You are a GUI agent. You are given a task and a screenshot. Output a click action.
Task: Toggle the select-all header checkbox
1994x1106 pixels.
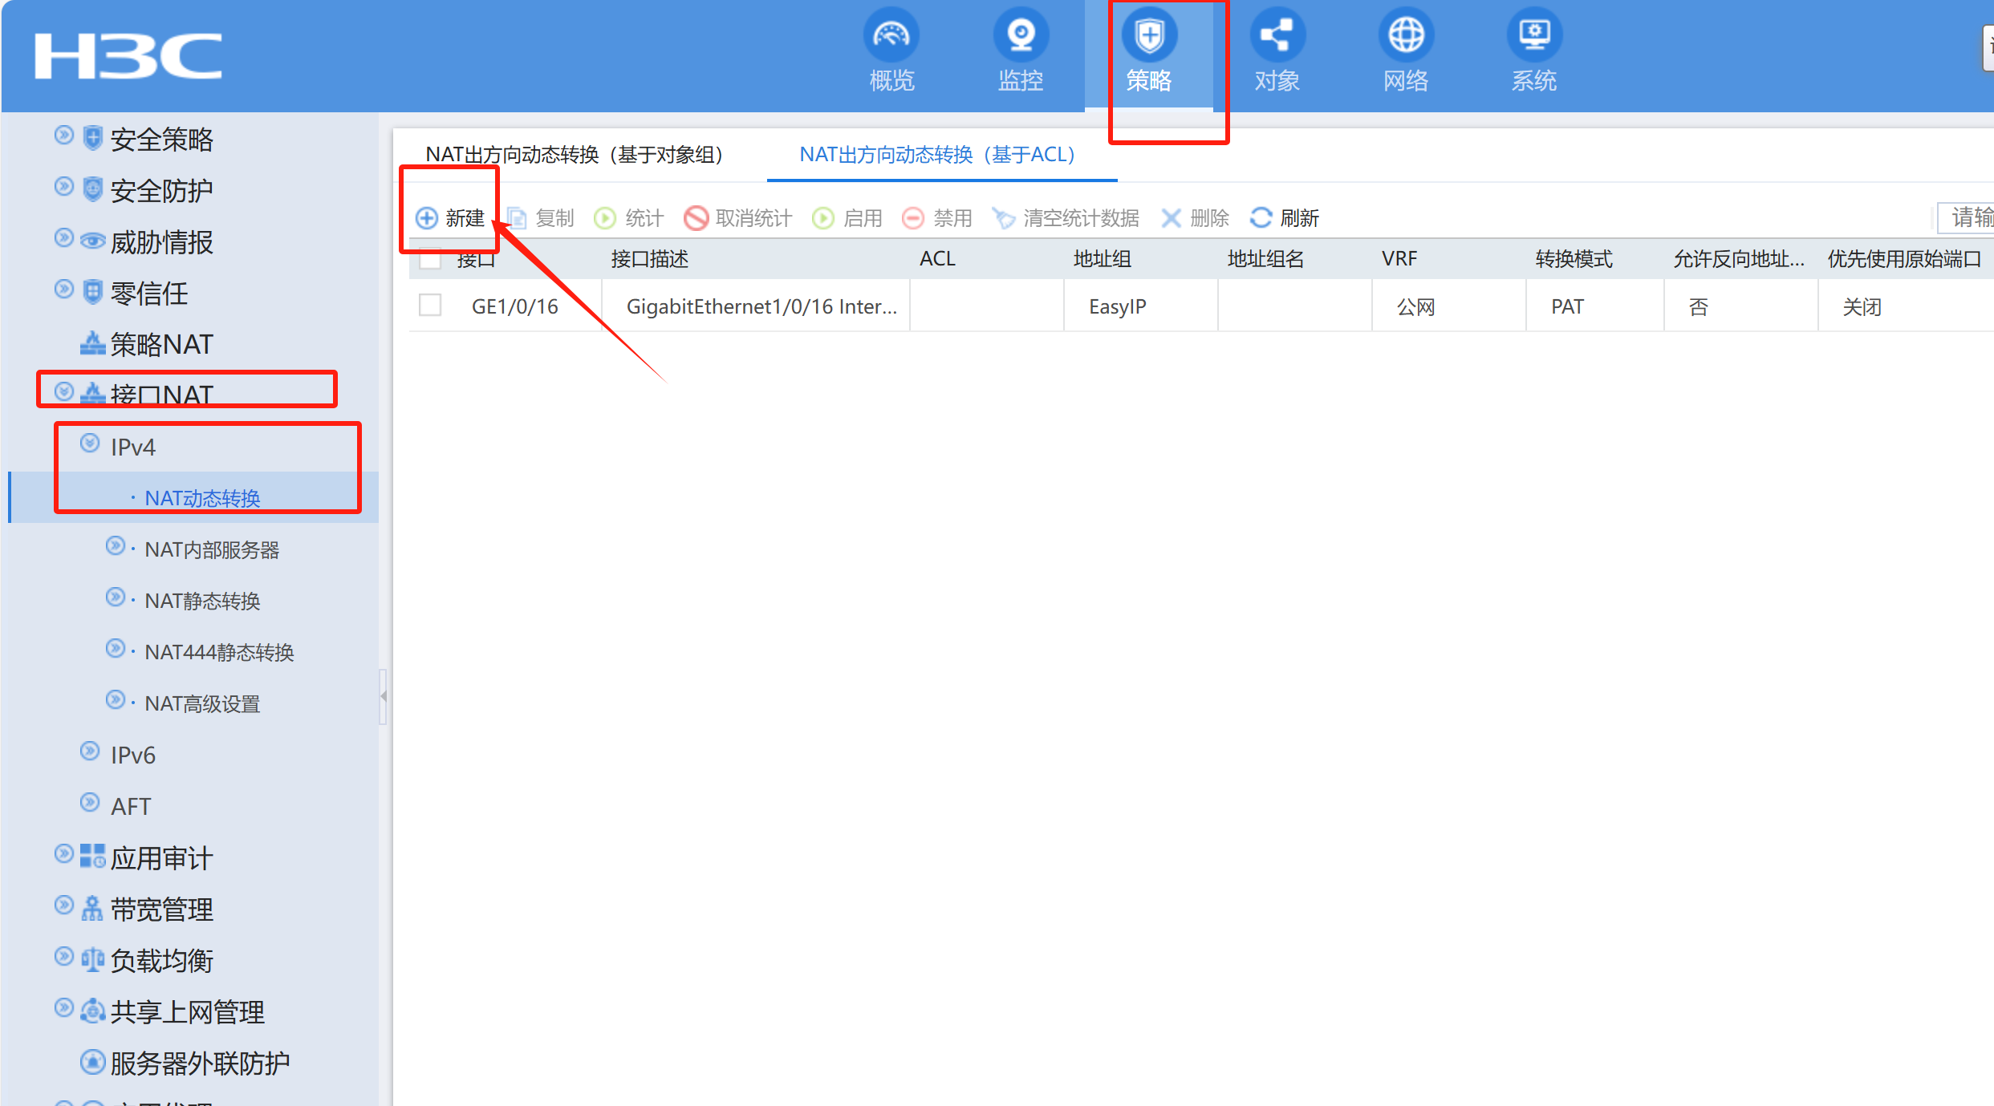pos(430,259)
